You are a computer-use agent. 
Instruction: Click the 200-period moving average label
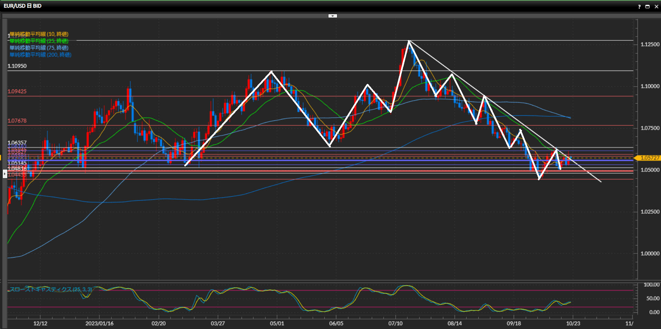pos(40,55)
